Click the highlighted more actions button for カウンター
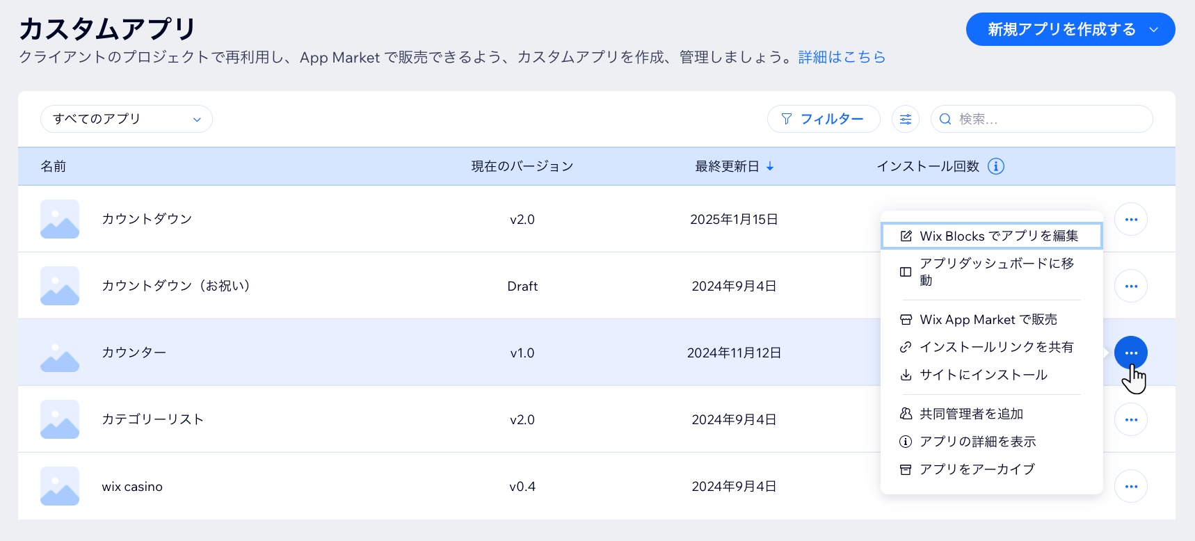The width and height of the screenshot is (1195, 541). (1130, 353)
